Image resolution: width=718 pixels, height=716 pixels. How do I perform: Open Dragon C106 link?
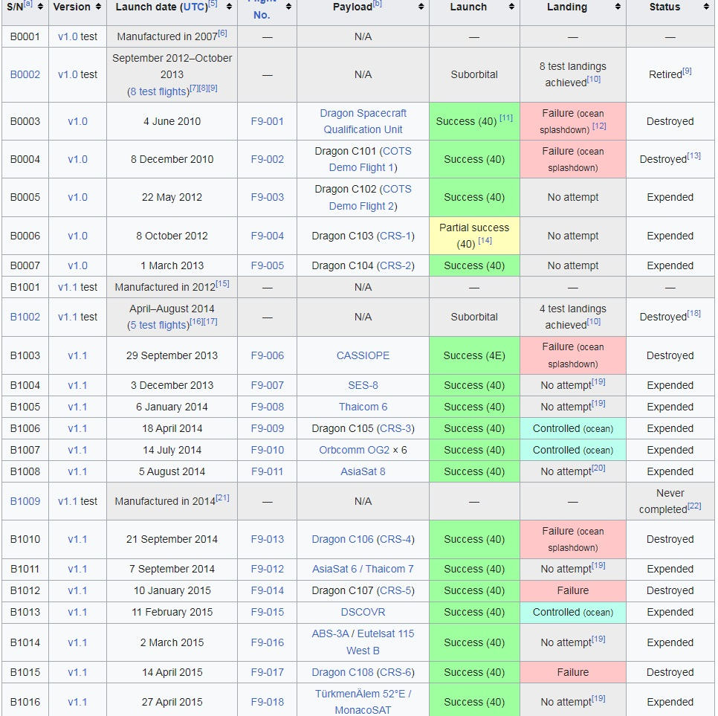click(343, 539)
